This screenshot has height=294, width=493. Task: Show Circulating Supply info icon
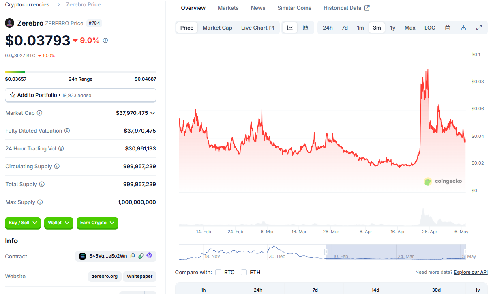pyautogui.click(x=57, y=166)
